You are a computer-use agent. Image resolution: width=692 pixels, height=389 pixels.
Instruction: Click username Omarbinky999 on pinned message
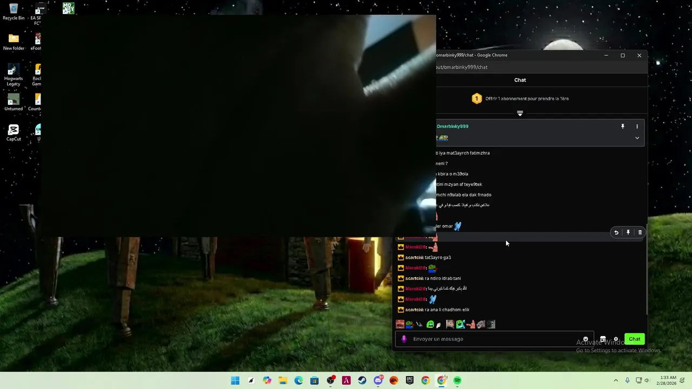point(453,126)
